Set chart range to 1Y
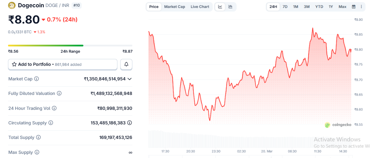Screen dimensions: 370x158 point(331,7)
